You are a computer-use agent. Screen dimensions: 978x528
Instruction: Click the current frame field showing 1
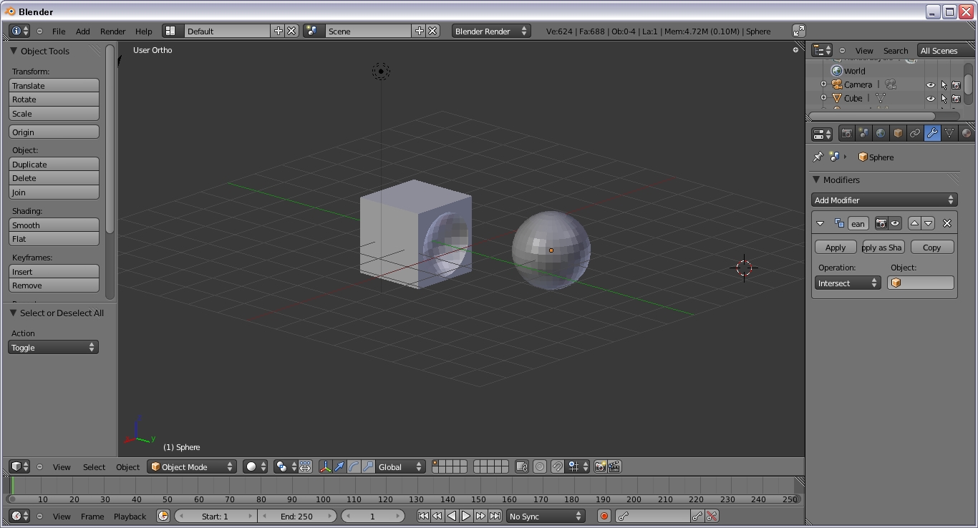click(x=373, y=516)
